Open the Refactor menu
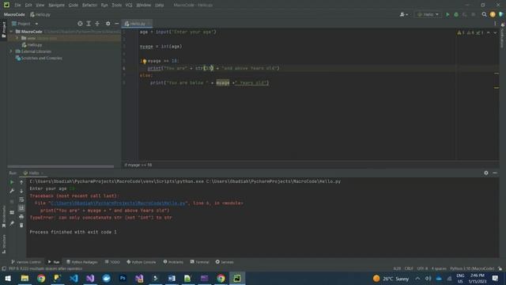This screenshot has height=285, width=506. click(x=89, y=5)
